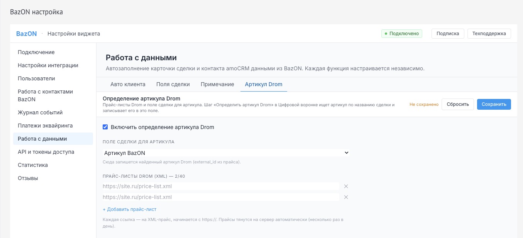The width and height of the screenshot is (523, 238).
Task: Click the 'Сбросить' button
Action: click(458, 104)
